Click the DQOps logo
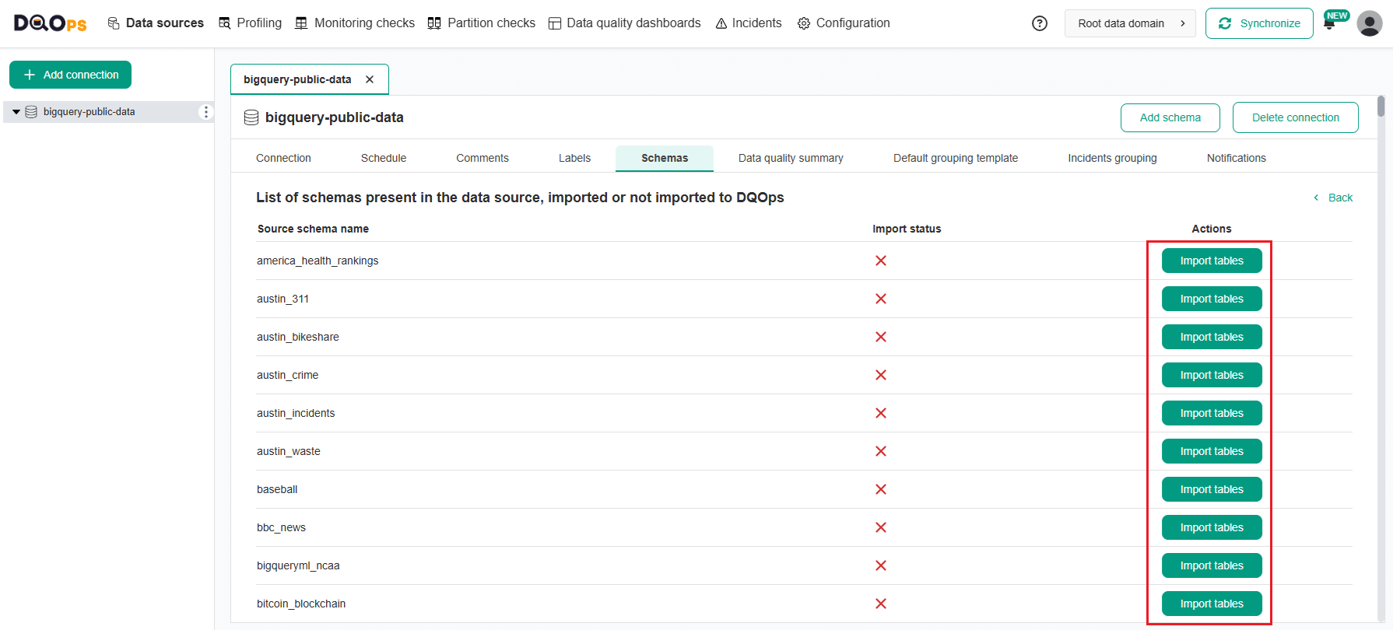 (x=50, y=23)
